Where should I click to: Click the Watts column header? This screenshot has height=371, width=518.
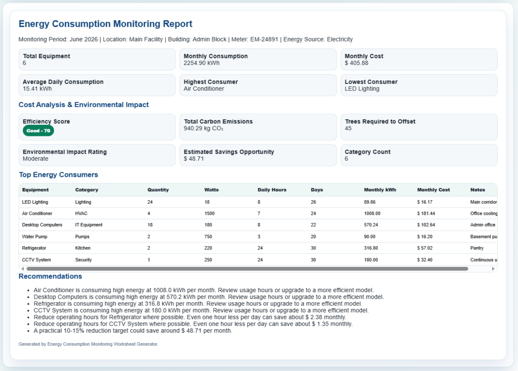211,190
